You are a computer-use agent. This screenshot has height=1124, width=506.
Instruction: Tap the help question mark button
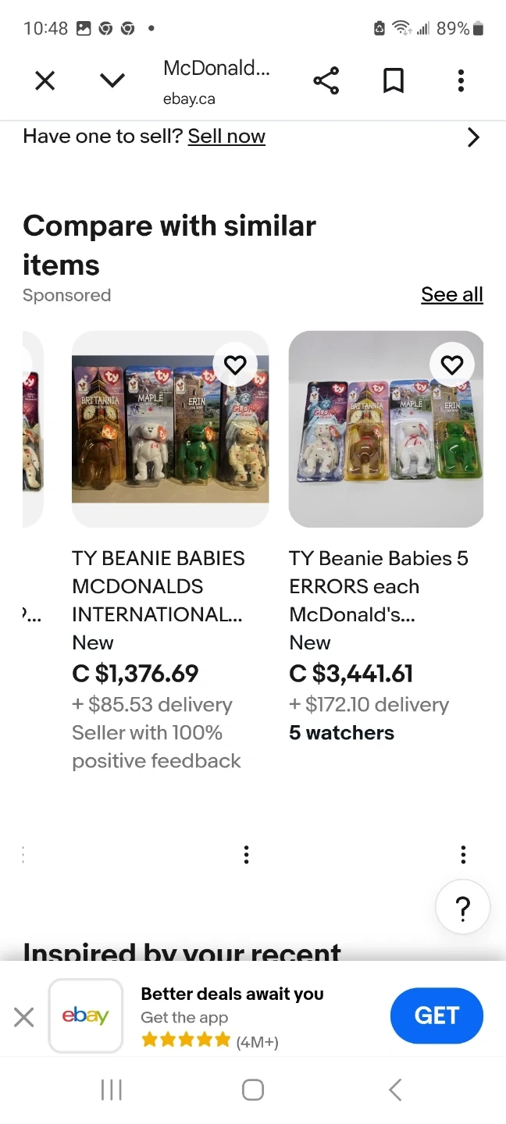462,908
